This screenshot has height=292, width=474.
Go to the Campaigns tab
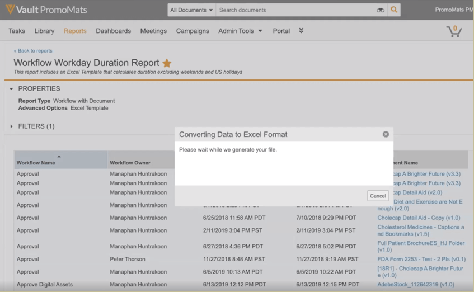click(193, 31)
